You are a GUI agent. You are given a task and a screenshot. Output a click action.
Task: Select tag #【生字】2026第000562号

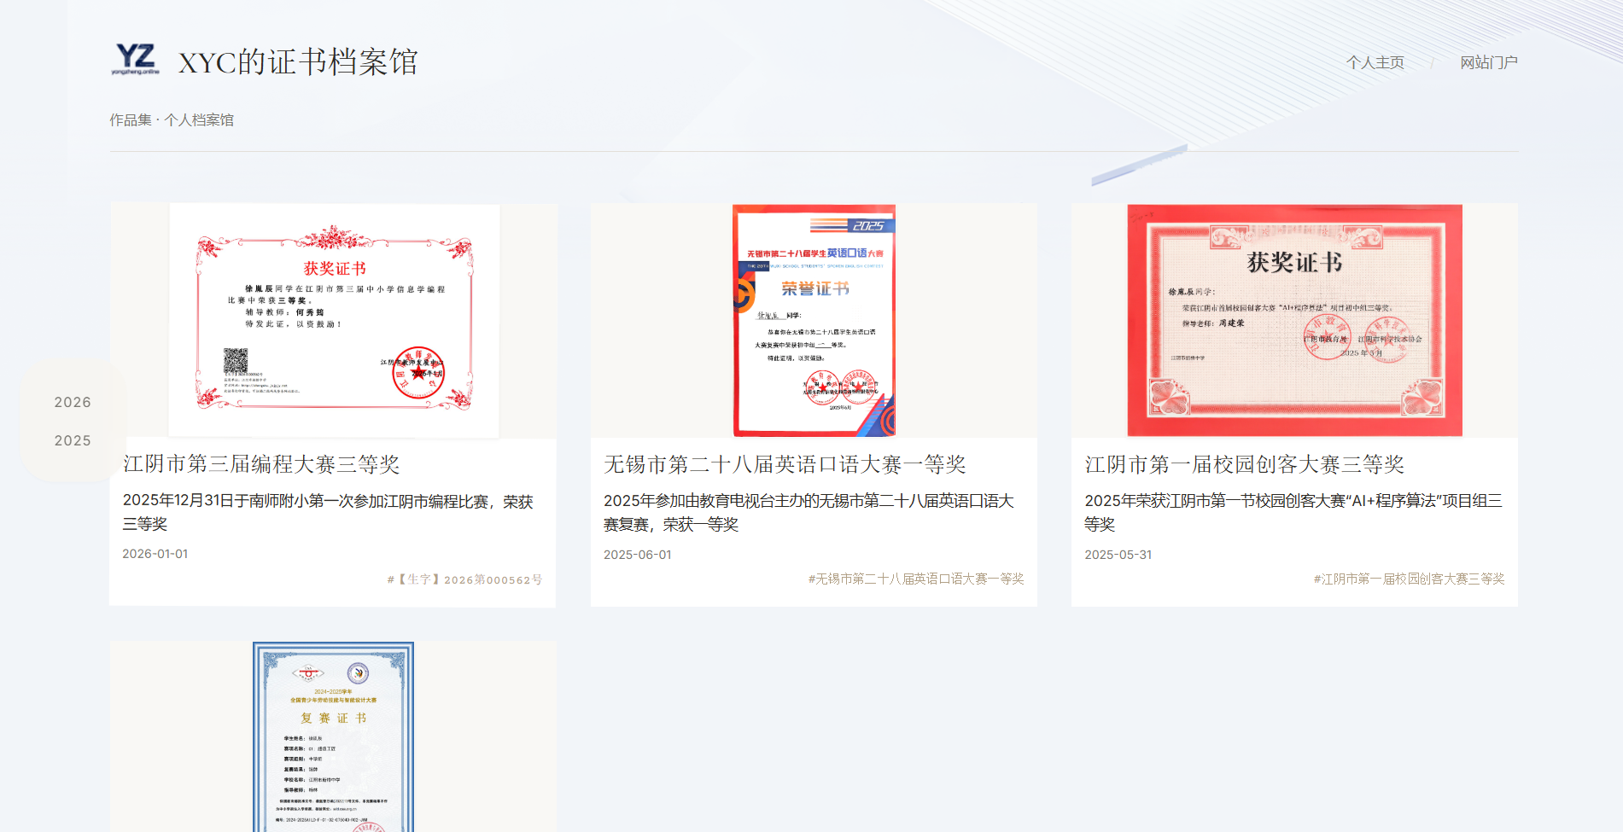coord(464,579)
